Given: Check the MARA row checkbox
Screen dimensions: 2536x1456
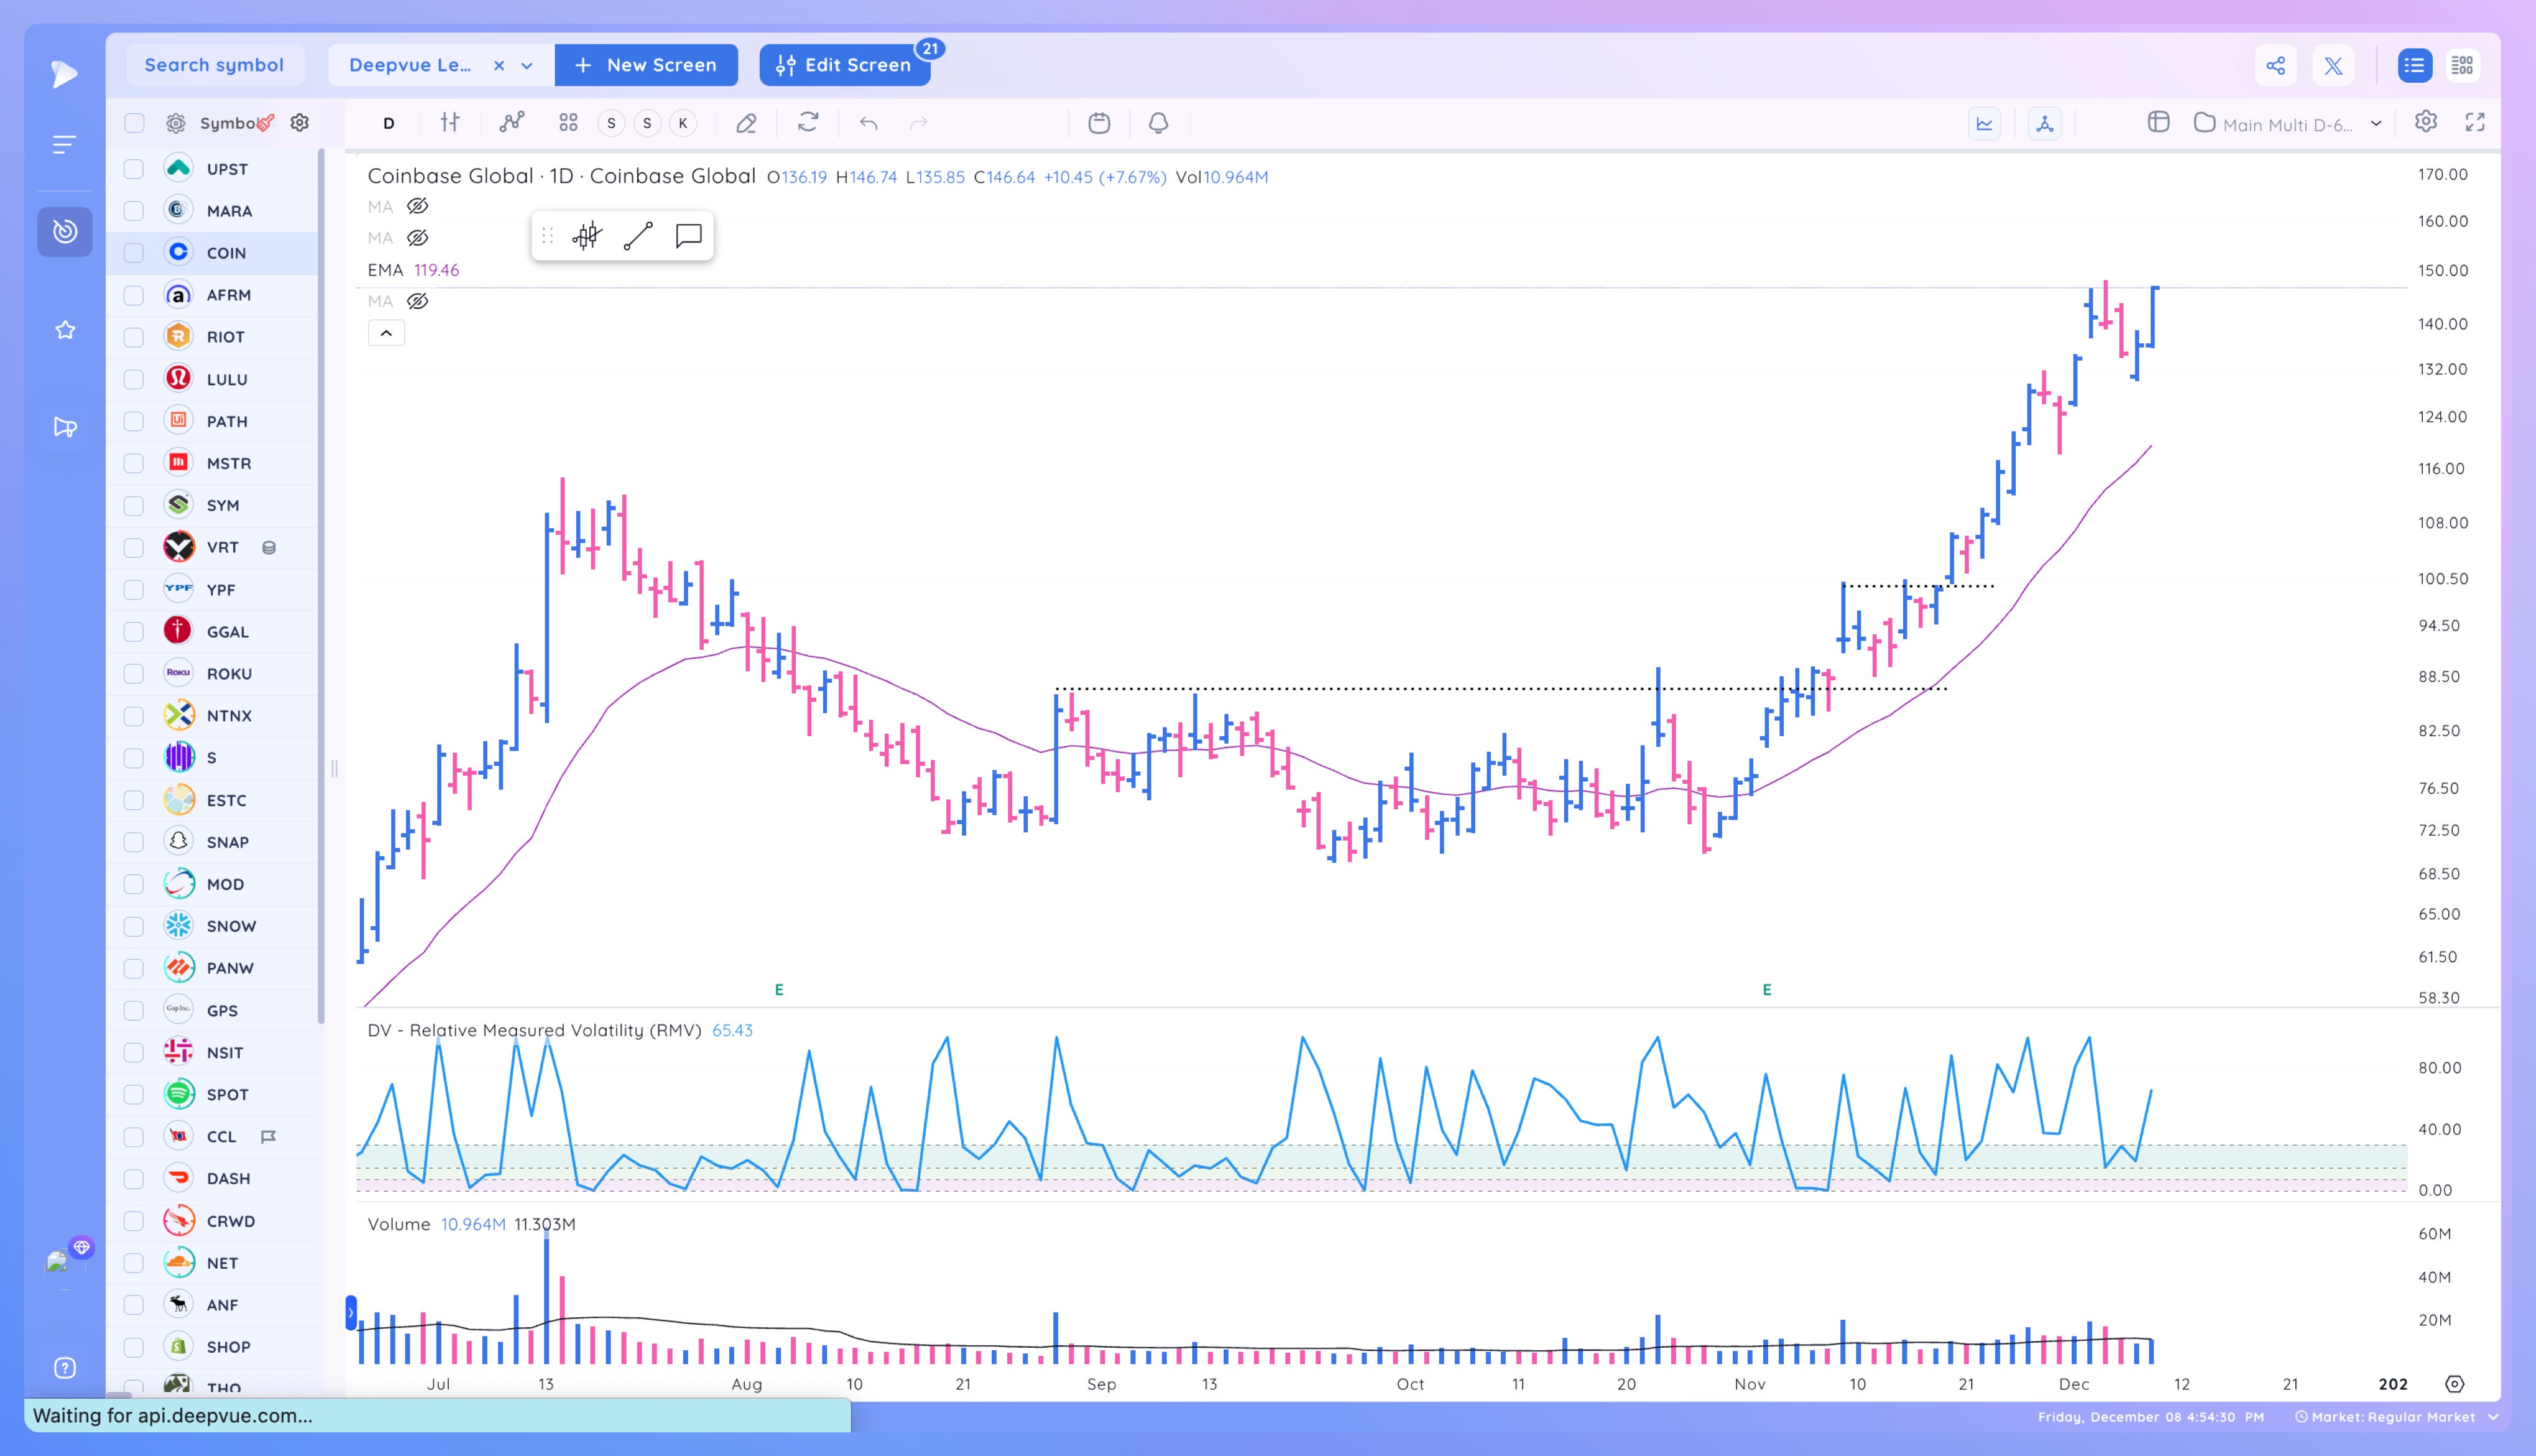Looking at the screenshot, I should tap(134, 211).
